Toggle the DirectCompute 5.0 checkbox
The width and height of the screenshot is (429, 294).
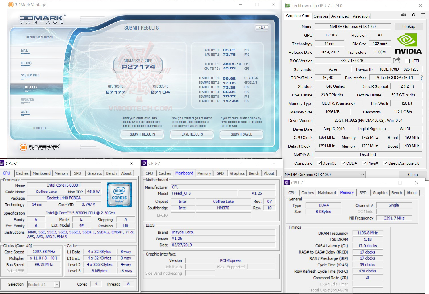385,163
